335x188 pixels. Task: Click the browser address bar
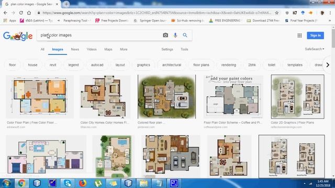[157, 13]
